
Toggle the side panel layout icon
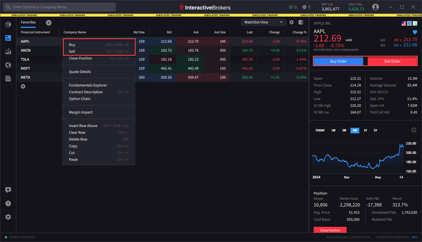click(301, 22)
